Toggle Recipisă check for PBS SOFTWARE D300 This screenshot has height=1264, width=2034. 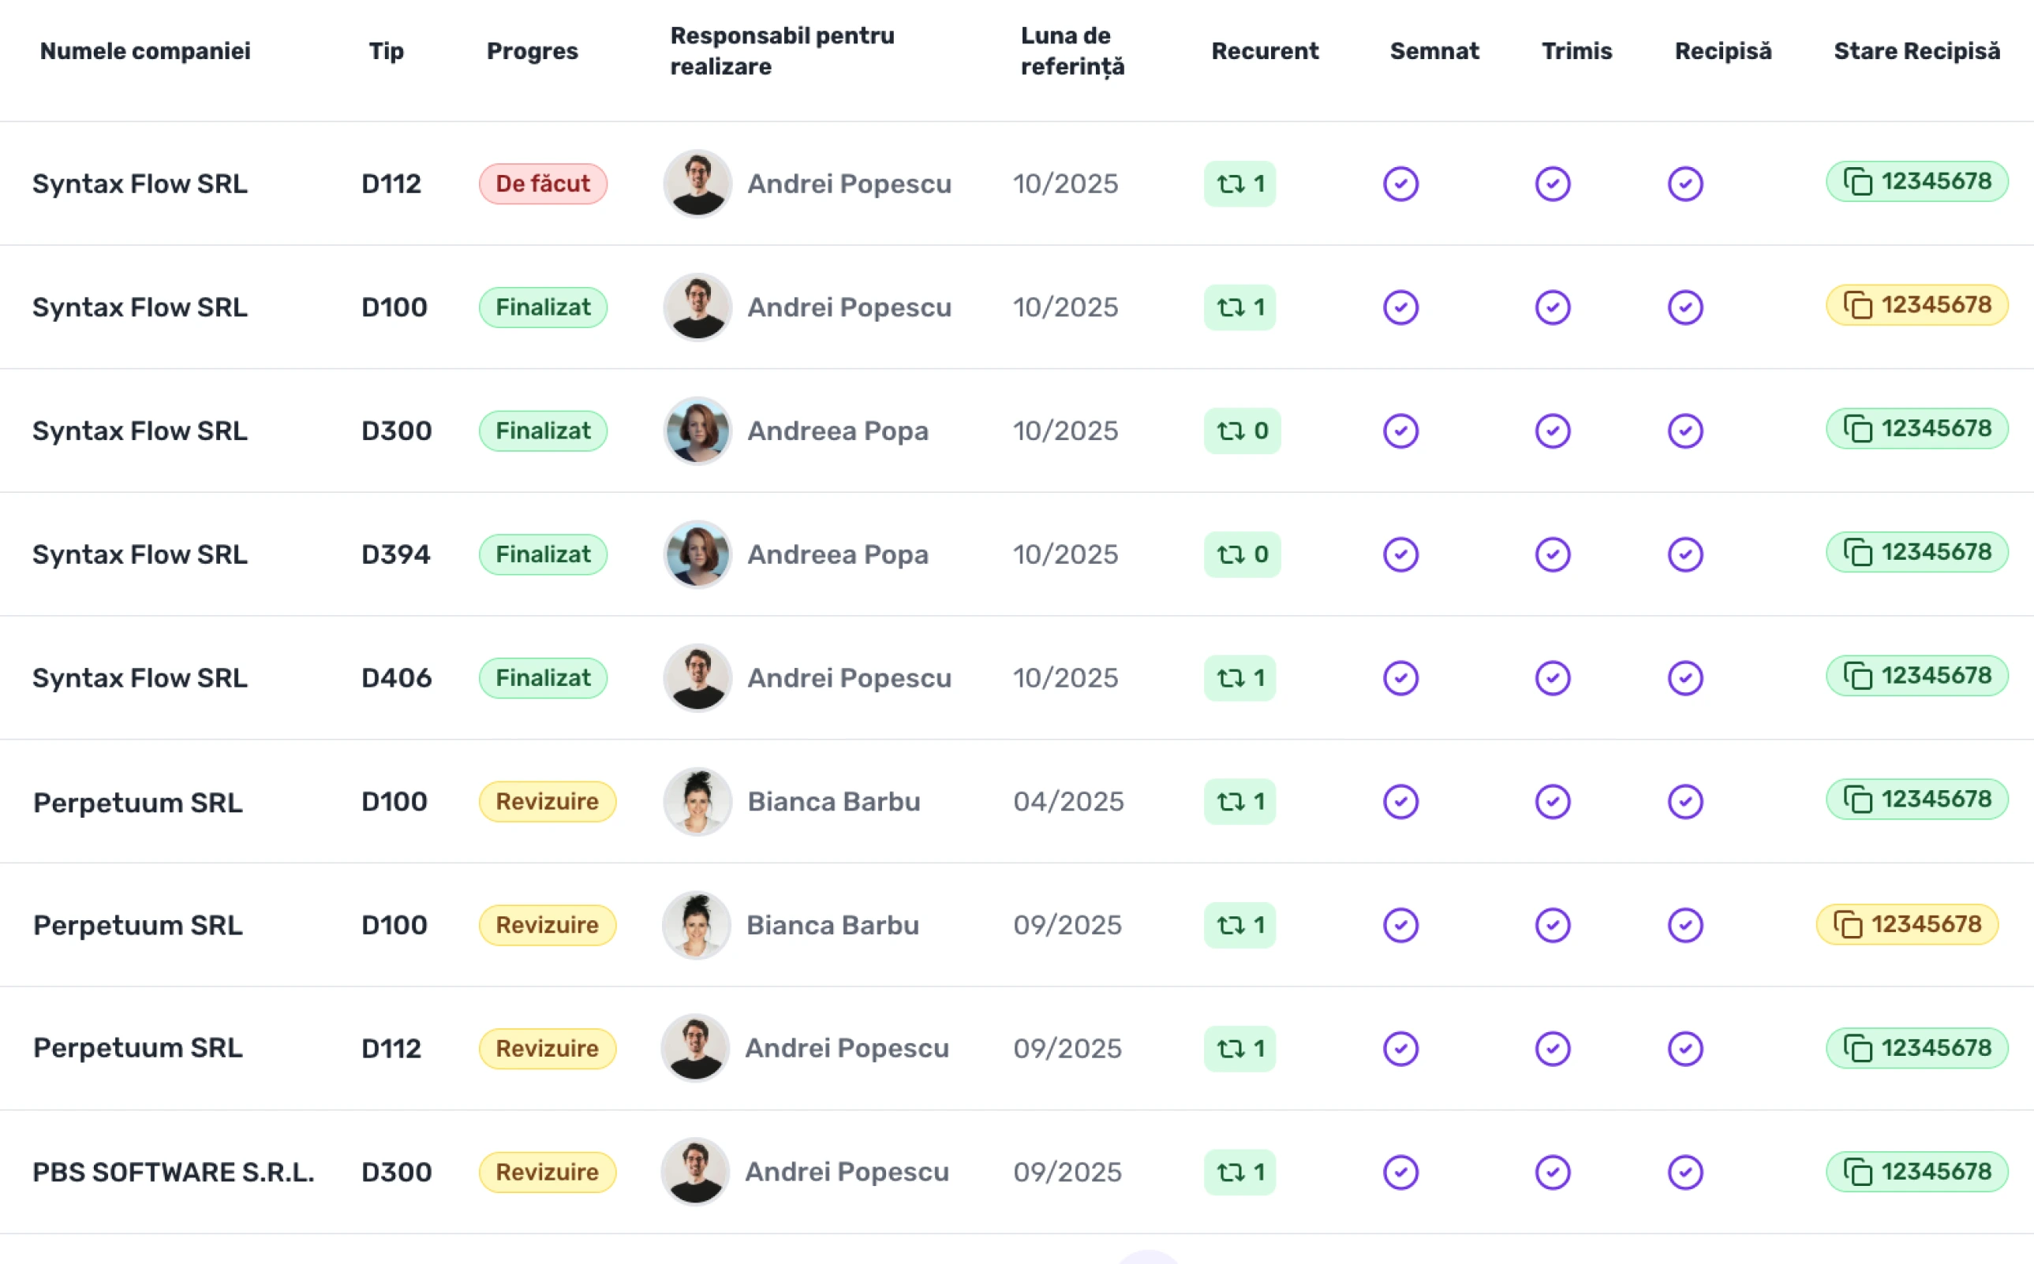click(x=1685, y=1172)
